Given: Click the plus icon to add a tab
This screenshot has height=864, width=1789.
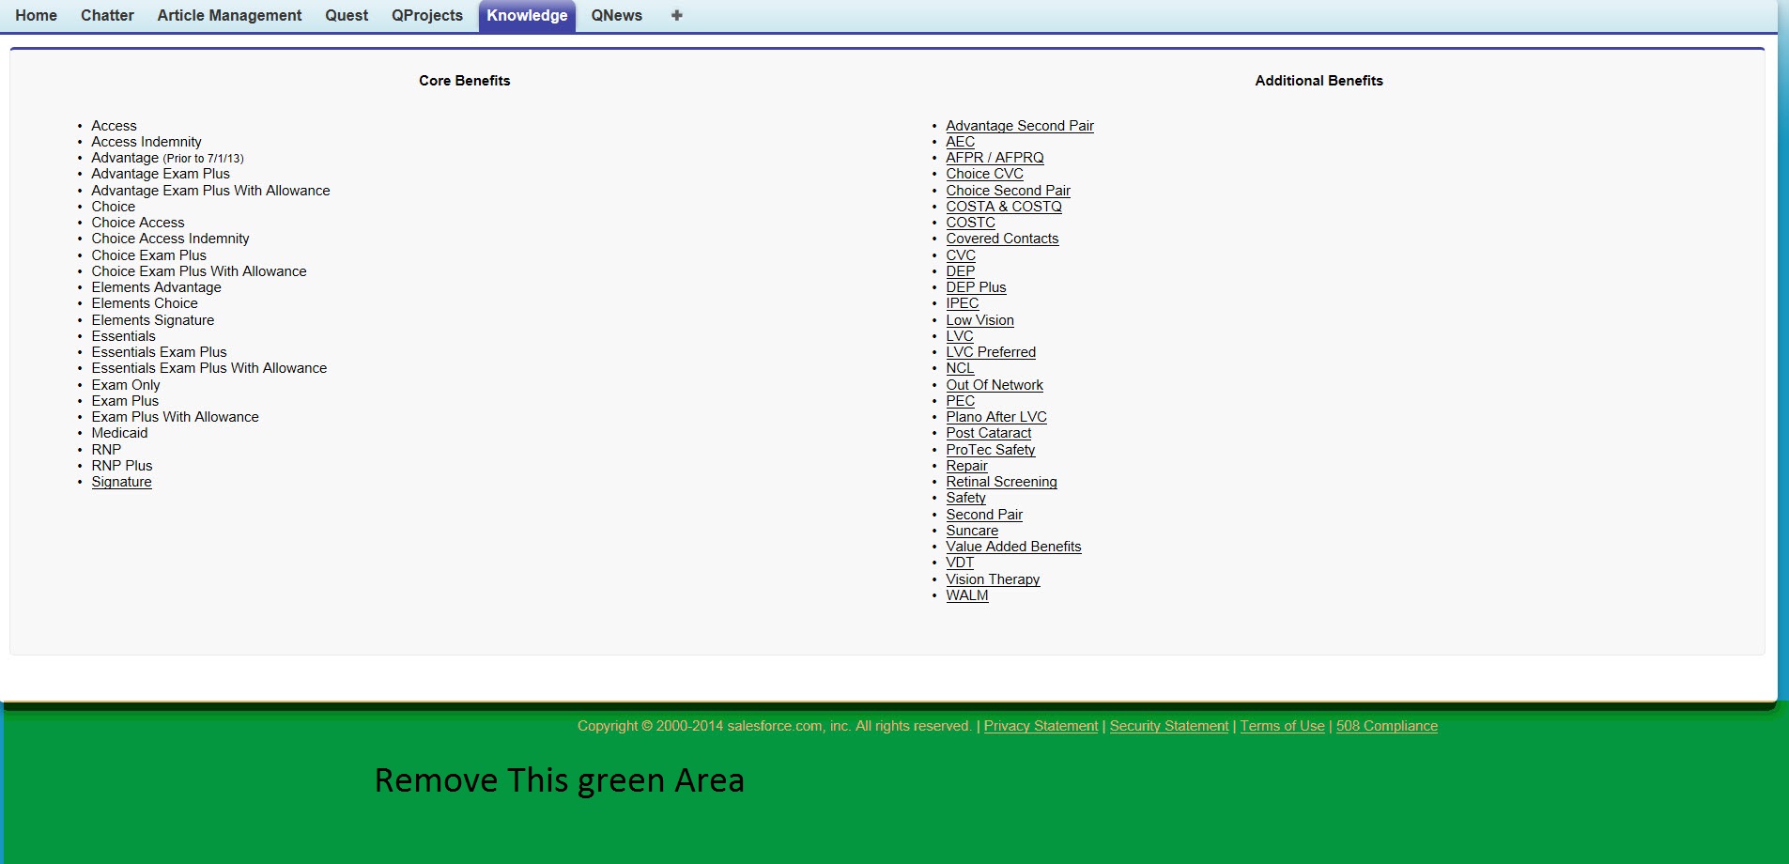Looking at the screenshot, I should coord(675,15).
